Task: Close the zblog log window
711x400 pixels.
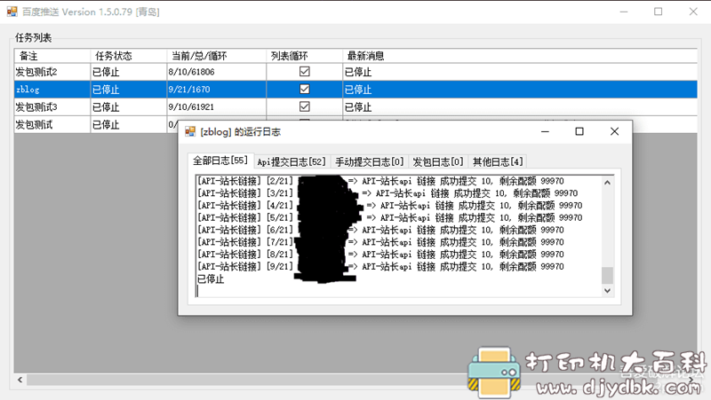Action: click(614, 131)
